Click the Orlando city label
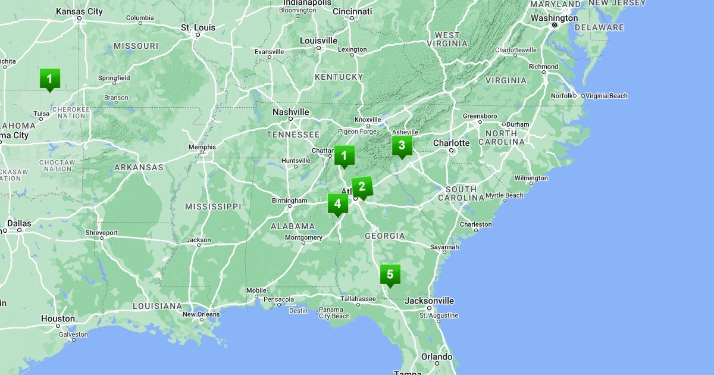The height and width of the screenshot is (375, 714). [x=437, y=357]
